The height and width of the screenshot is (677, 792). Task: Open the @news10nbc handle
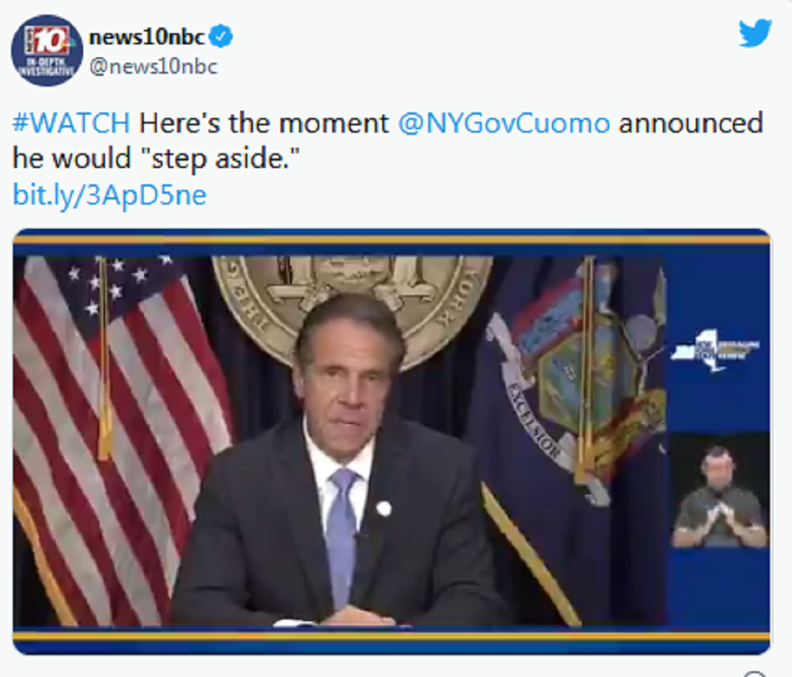point(153,66)
